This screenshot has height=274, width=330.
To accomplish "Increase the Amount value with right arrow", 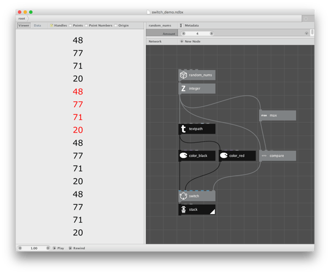I will [x=211, y=34].
